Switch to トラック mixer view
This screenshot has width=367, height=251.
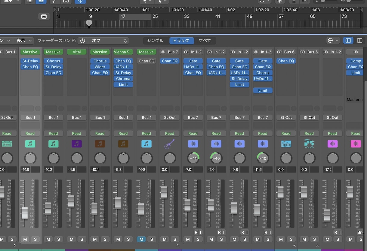point(181,41)
